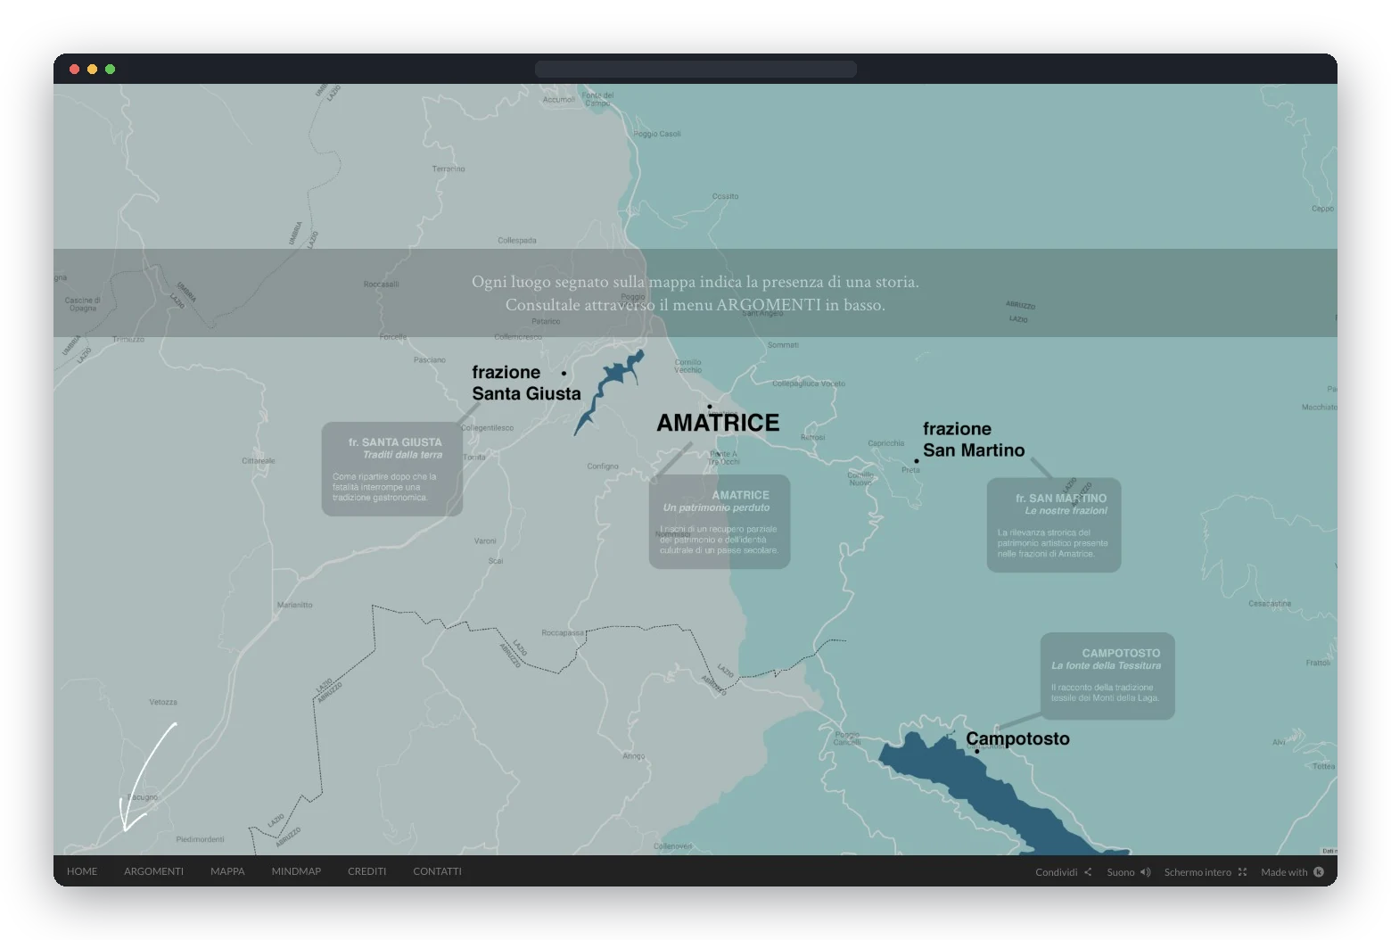The height and width of the screenshot is (940, 1391).
Task: Switch to the MAPPA view
Action: pyautogui.click(x=227, y=871)
